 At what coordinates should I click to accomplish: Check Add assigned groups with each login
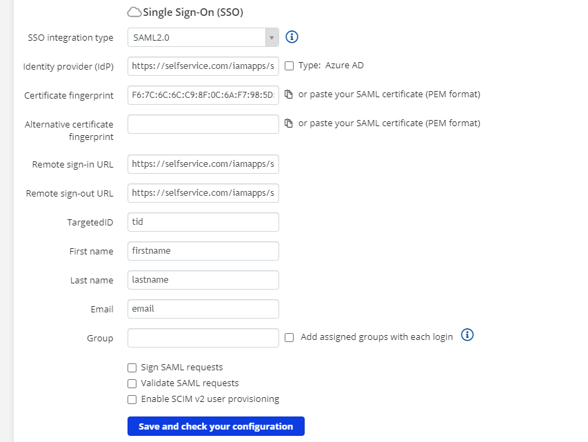pos(290,337)
